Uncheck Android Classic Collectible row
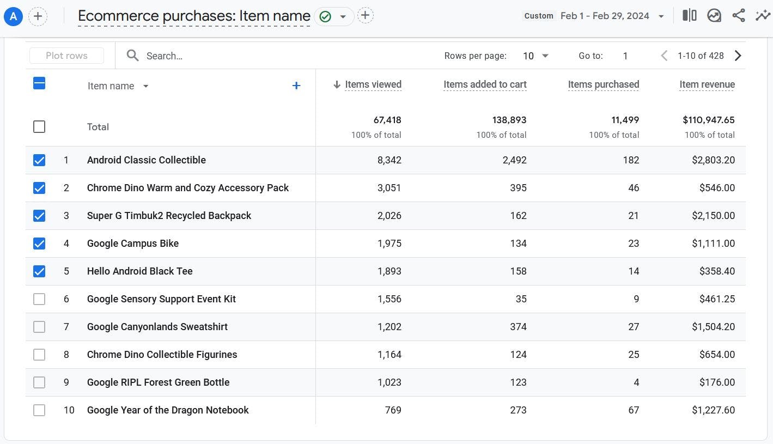 click(39, 160)
